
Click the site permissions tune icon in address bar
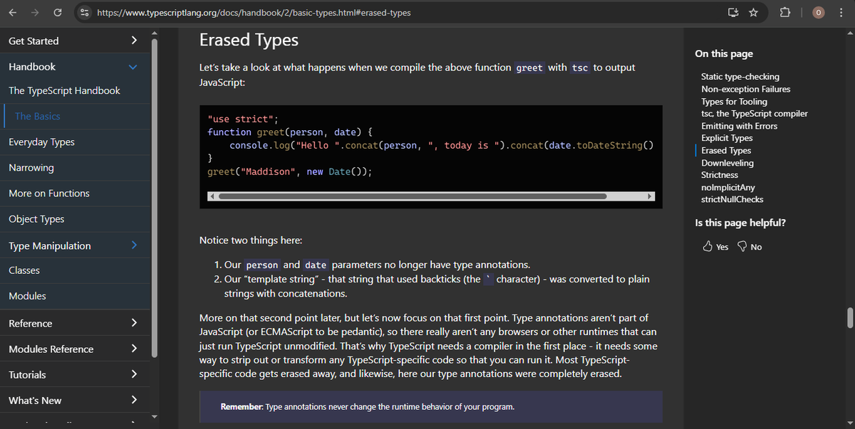click(x=85, y=12)
